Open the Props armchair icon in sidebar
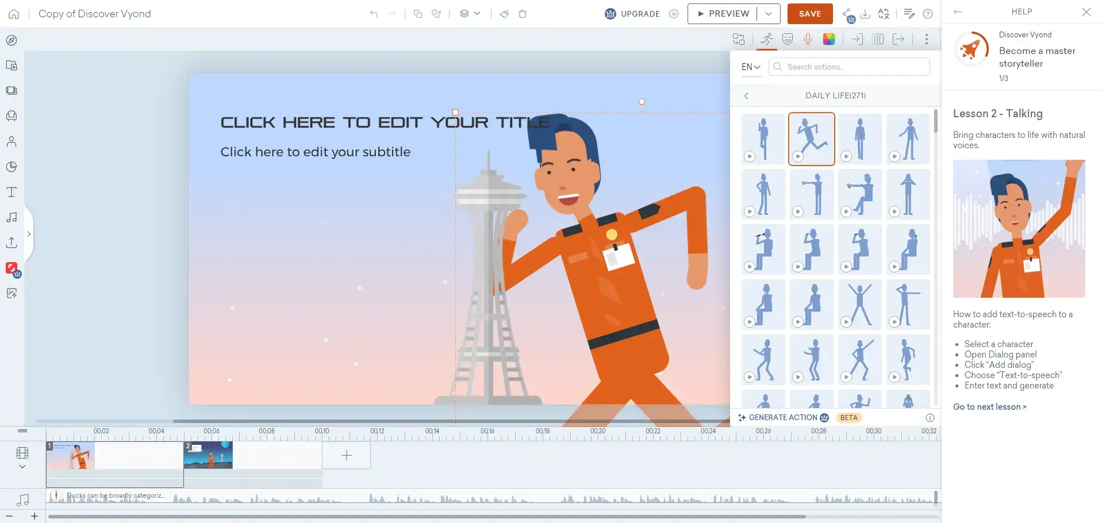1102x523 pixels. tap(11, 116)
